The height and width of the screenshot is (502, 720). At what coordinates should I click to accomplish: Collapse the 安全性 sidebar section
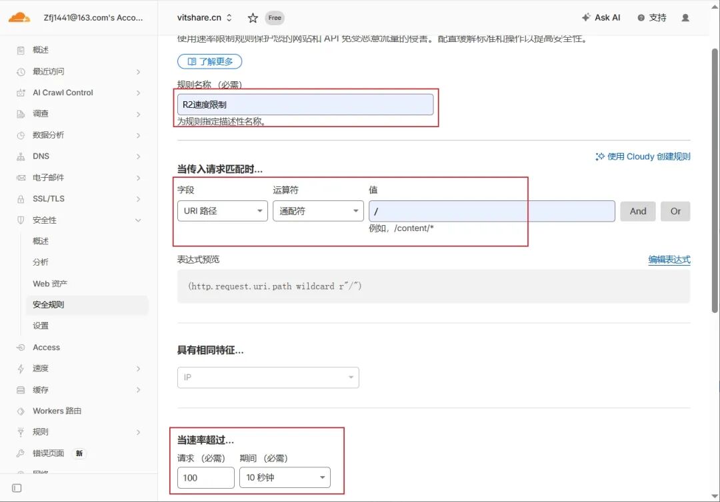[x=79, y=220]
